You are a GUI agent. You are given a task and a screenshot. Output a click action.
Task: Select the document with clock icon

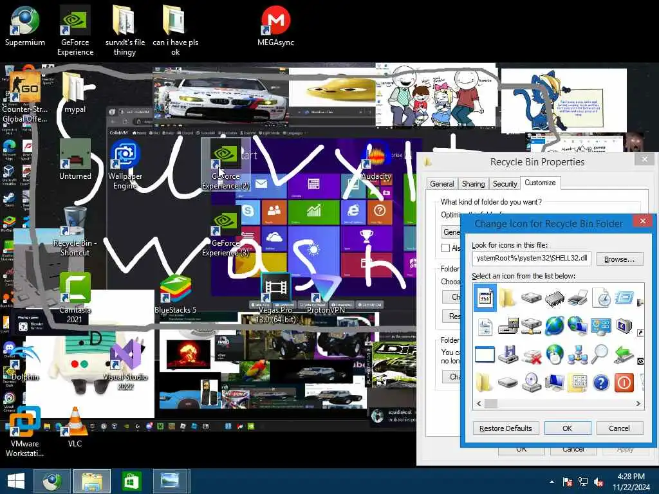[601, 298]
